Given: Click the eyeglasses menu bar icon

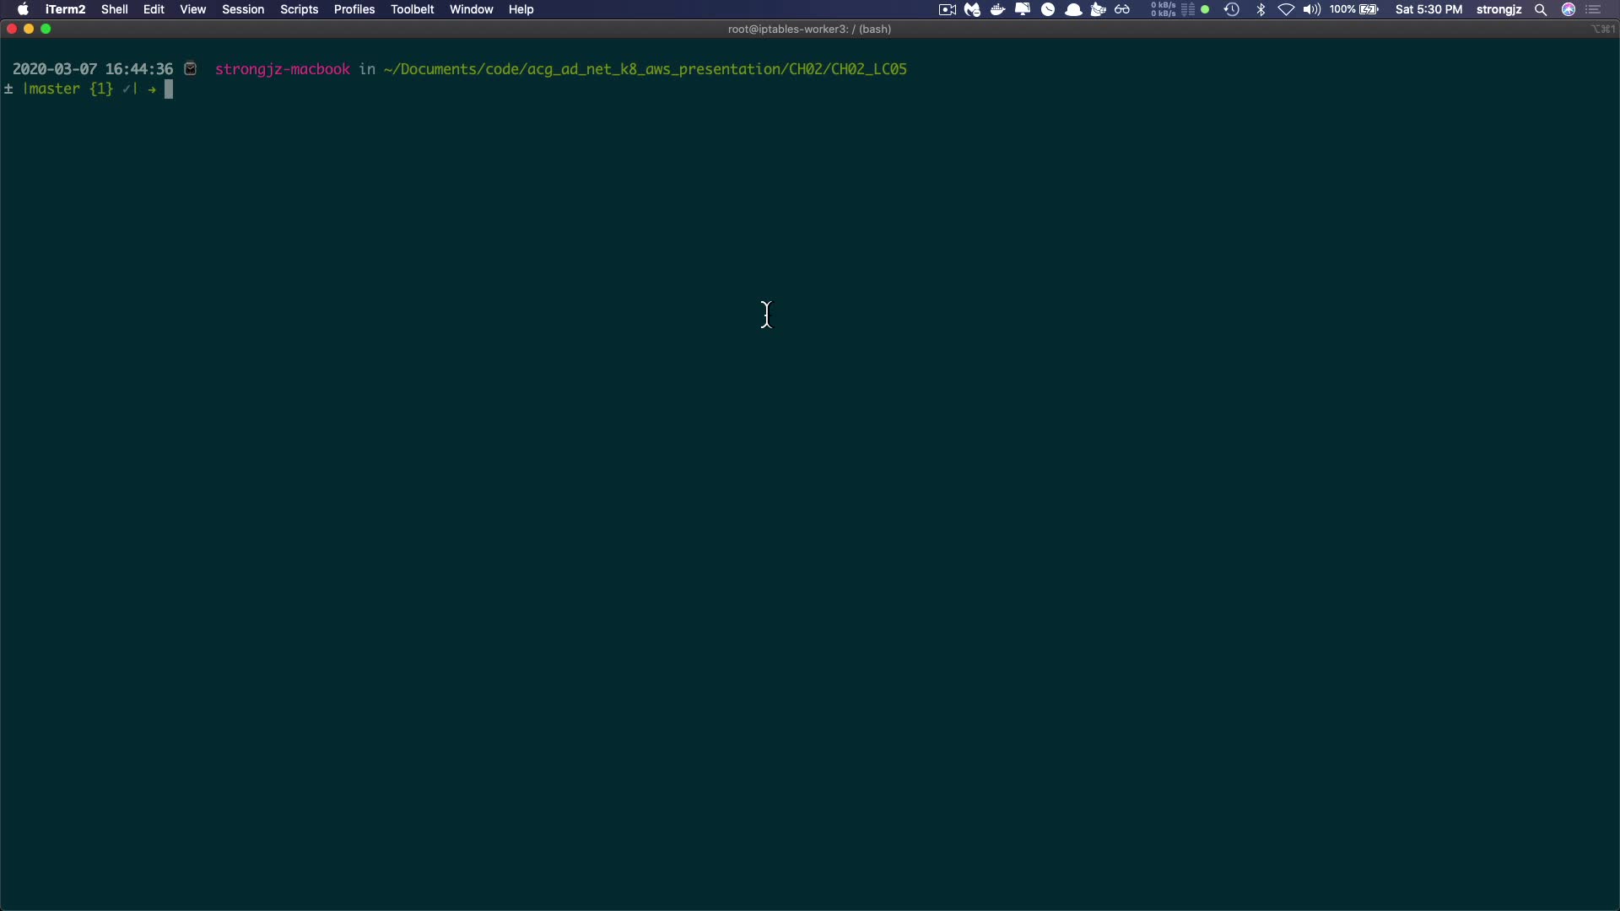Looking at the screenshot, I should pyautogui.click(x=1122, y=9).
